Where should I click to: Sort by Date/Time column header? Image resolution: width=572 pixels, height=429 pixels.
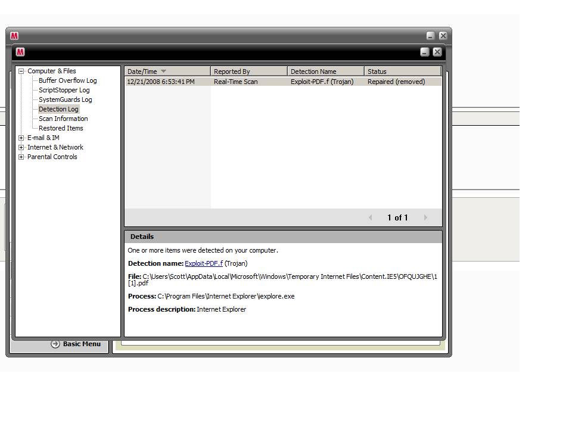coord(168,71)
